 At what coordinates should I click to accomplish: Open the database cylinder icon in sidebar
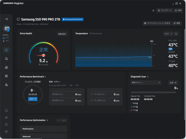(x=7, y=76)
